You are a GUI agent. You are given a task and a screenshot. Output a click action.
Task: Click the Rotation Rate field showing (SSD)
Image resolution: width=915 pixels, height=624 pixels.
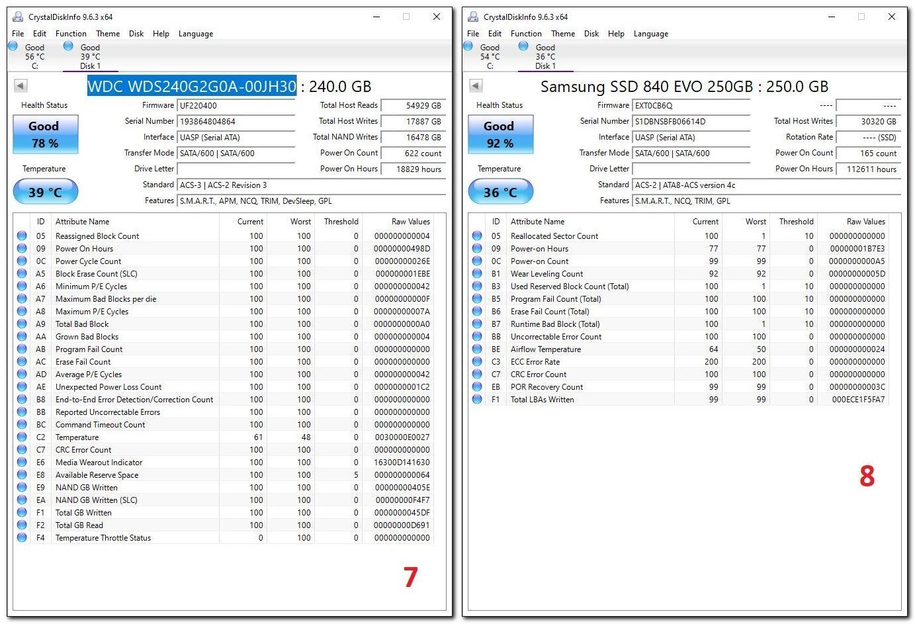coord(869,138)
